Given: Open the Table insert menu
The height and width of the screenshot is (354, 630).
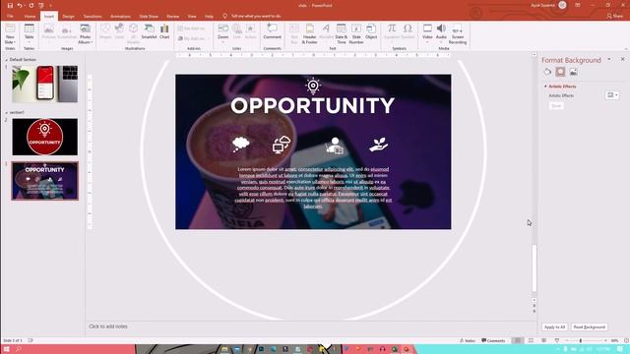Looking at the screenshot, I should [x=29, y=33].
